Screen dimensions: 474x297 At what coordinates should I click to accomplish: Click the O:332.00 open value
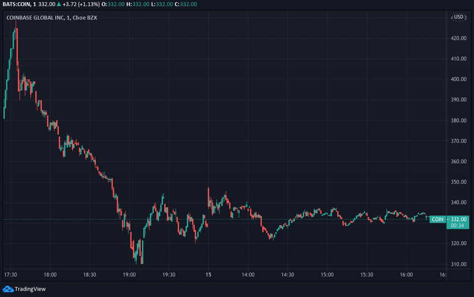[x=113, y=4]
